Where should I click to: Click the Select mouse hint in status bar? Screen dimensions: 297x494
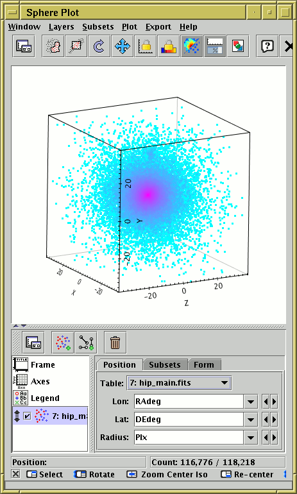(x=44, y=474)
